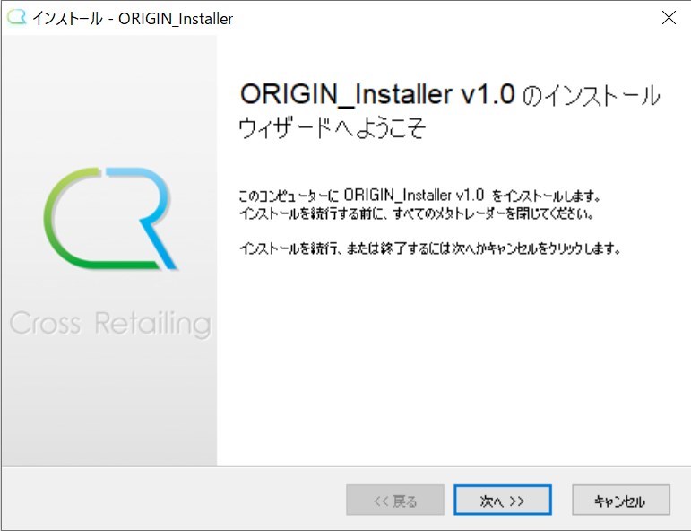This screenshot has height=531, width=691.
Task: Close the installer window
Action: pyautogui.click(x=669, y=18)
